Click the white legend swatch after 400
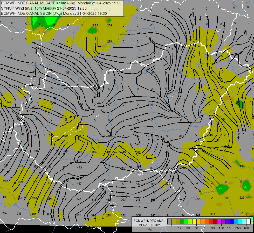The height and width of the screenshot is (233, 254). click(248, 221)
